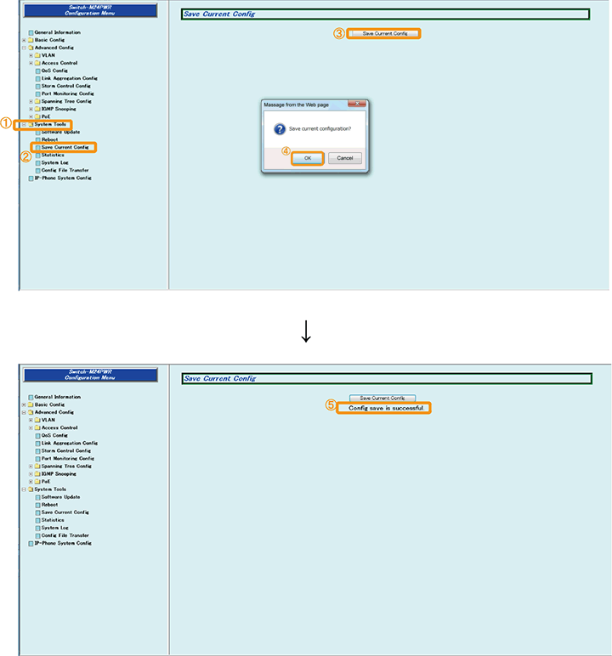Click the Reboot page icon in the upper menu
The height and width of the screenshot is (656, 612).
tap(37, 139)
